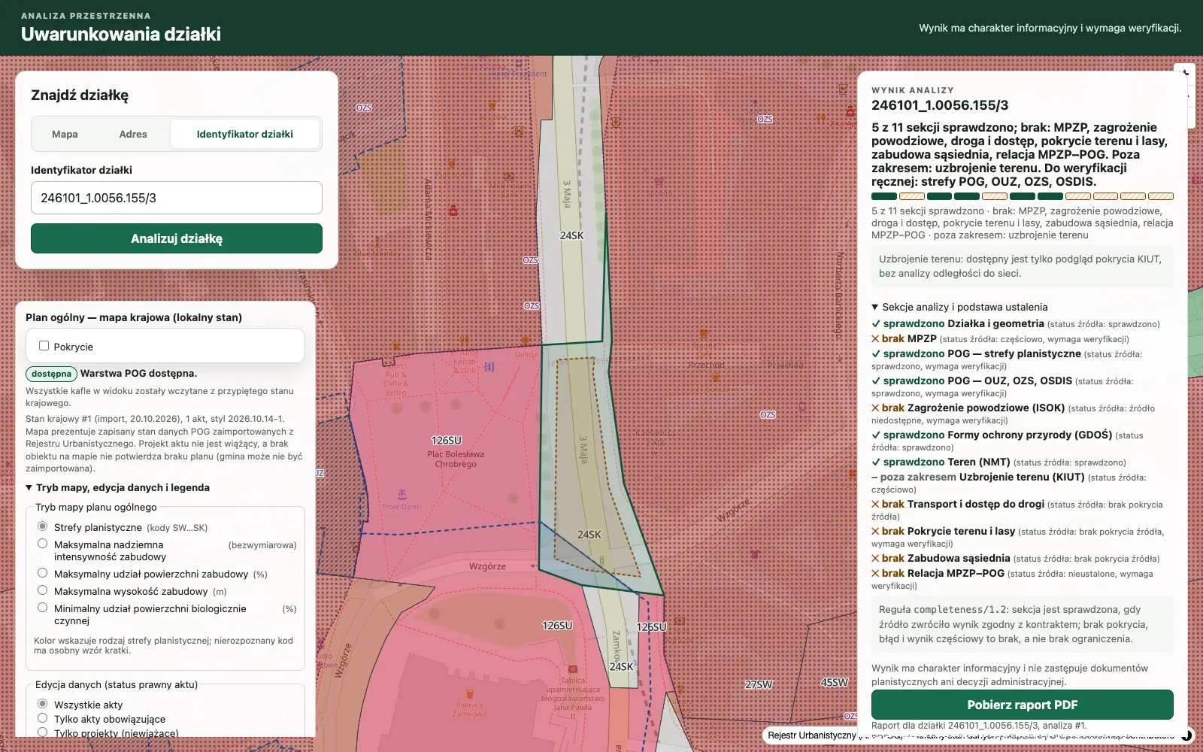Viewport: 1203px width, 752px height.
Task: Click the first green progress bar segment
Action: [884, 196]
